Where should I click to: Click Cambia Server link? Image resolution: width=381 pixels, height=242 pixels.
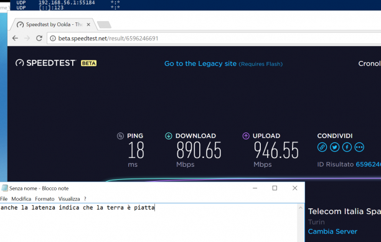click(332, 231)
